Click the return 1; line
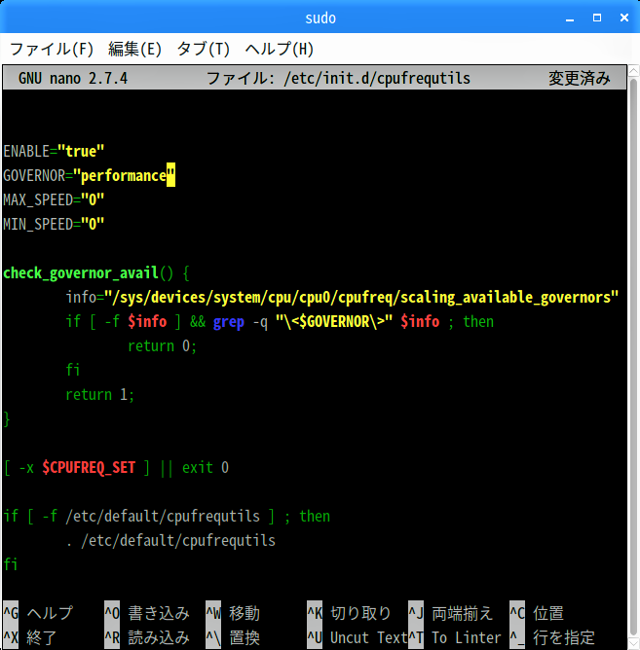Viewport: 640px width, 650px height. click(x=100, y=395)
